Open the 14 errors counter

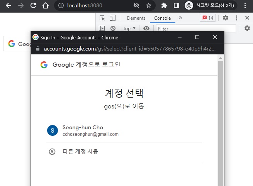coord(208,18)
